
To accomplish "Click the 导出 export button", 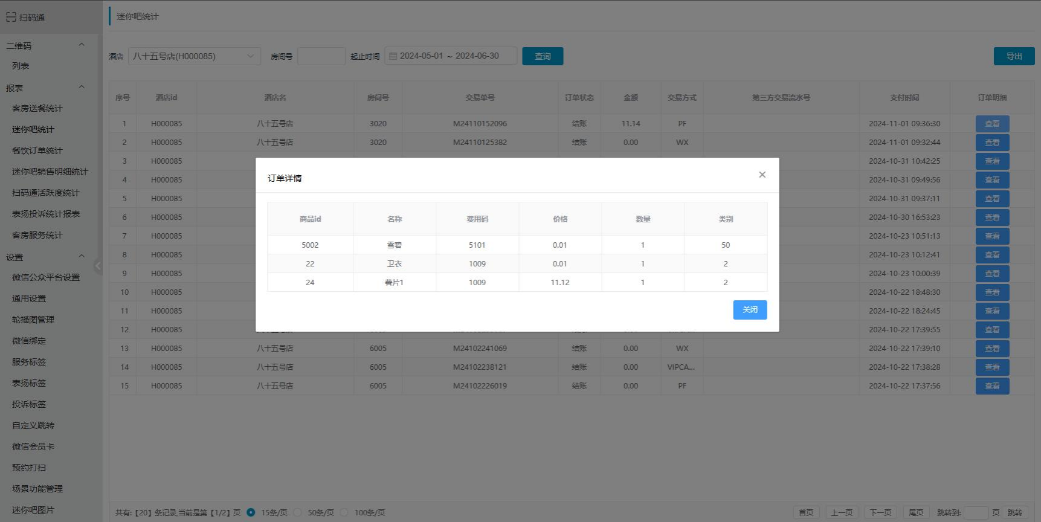I will tap(1014, 56).
